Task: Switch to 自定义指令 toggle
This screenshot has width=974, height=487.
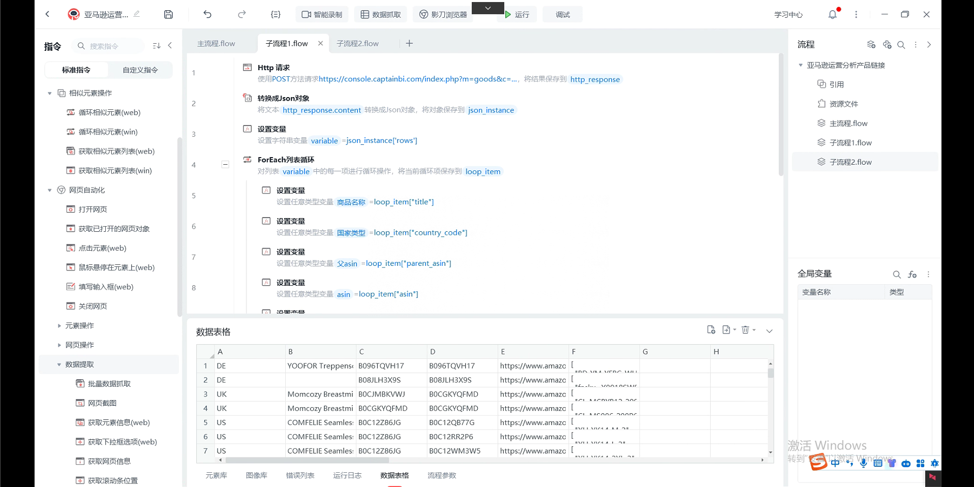Action: (x=140, y=70)
